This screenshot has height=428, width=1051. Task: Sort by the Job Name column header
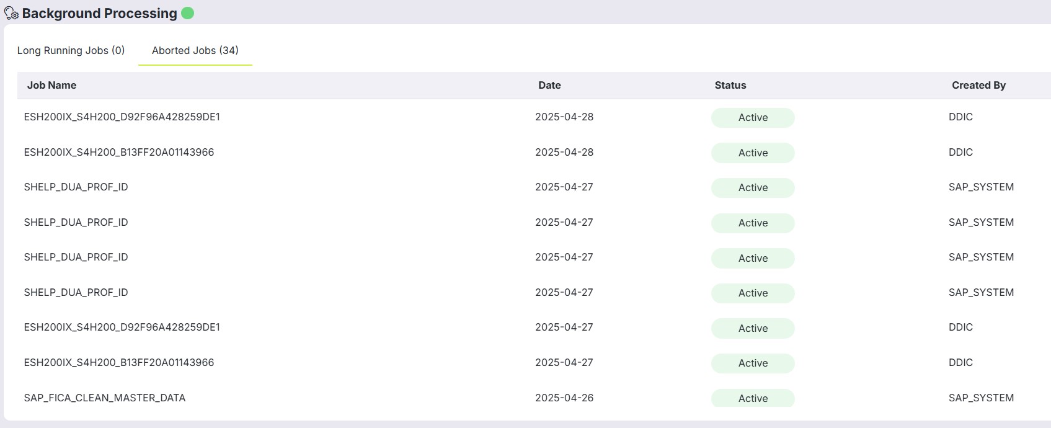point(51,86)
